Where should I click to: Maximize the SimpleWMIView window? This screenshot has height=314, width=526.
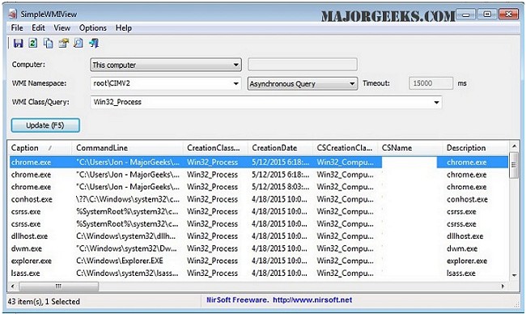pos(487,15)
